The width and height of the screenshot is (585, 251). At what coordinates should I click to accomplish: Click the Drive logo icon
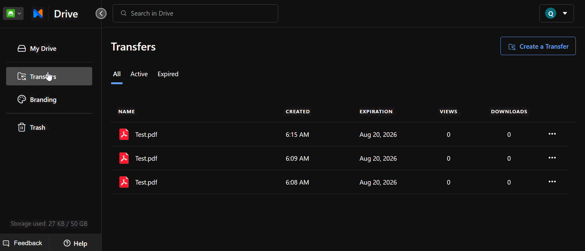point(38,13)
